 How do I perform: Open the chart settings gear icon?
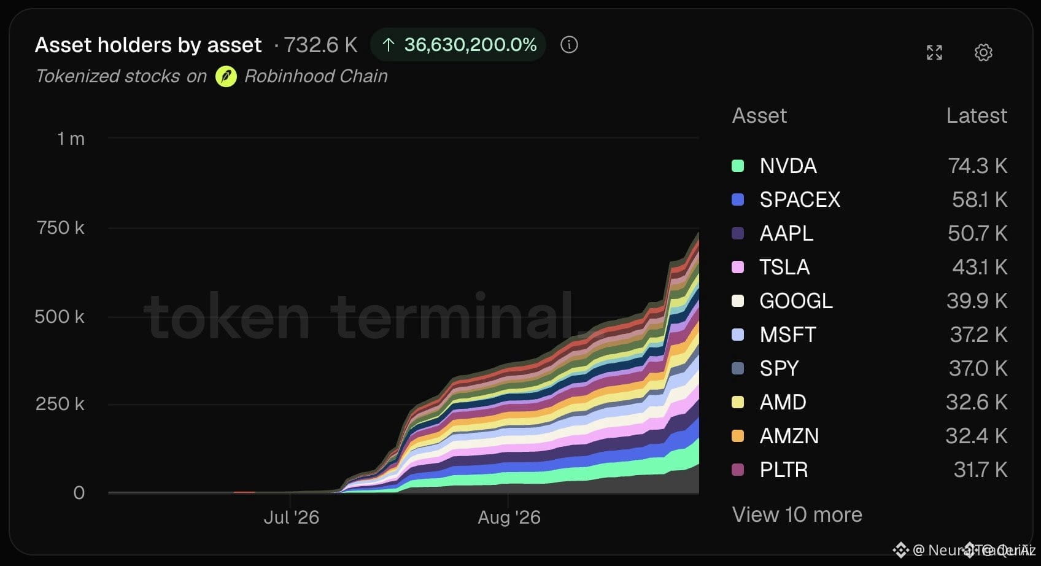coord(983,52)
